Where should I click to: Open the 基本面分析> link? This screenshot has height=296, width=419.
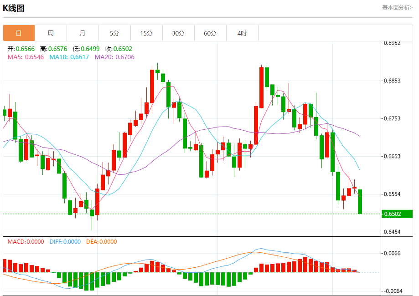398,7
